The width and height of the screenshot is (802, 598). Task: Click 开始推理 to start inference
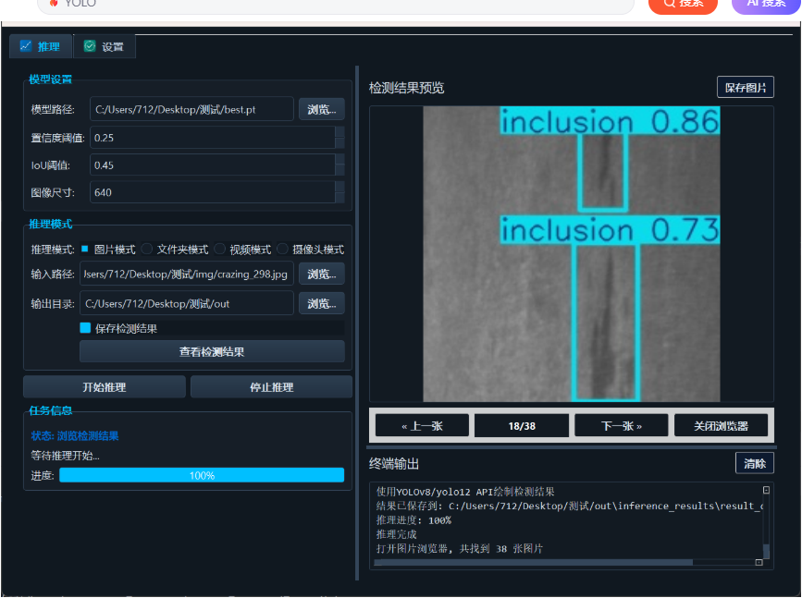(x=104, y=386)
